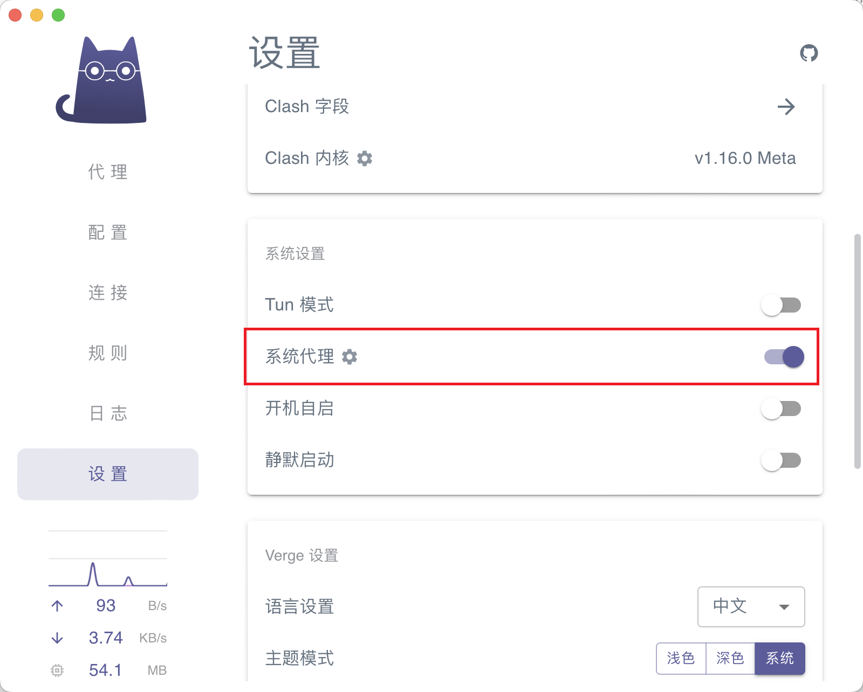Open the 语言设置 dropdown showing 中文
The image size is (863, 692).
click(751, 607)
